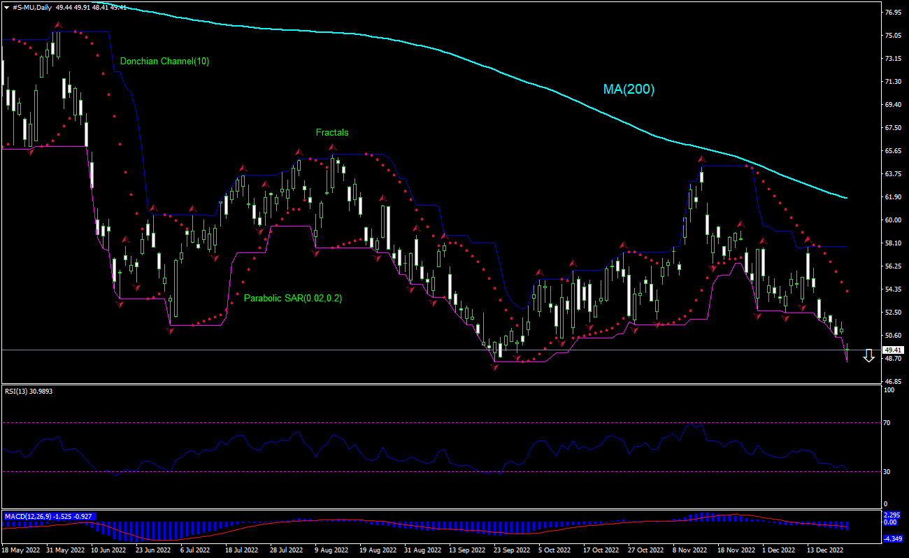909x558 pixels.
Task: Click the white down arrow near the last candle
Action: 868,356
